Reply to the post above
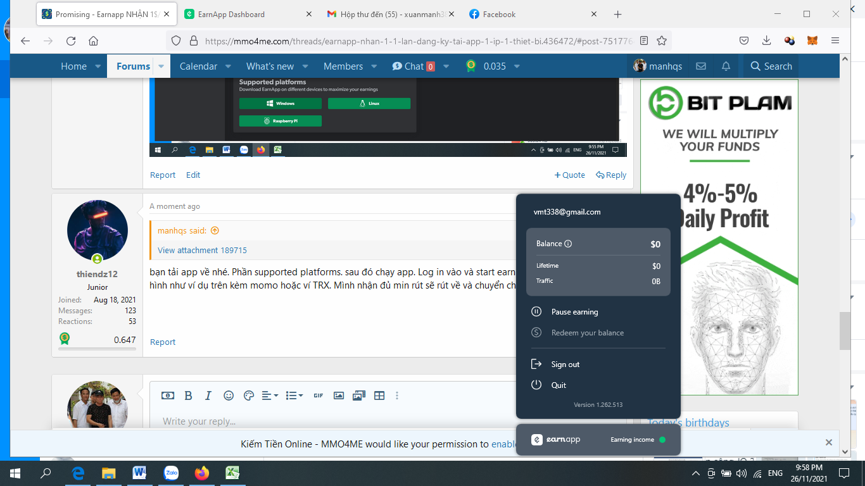This screenshot has width=865, height=486. click(611, 175)
